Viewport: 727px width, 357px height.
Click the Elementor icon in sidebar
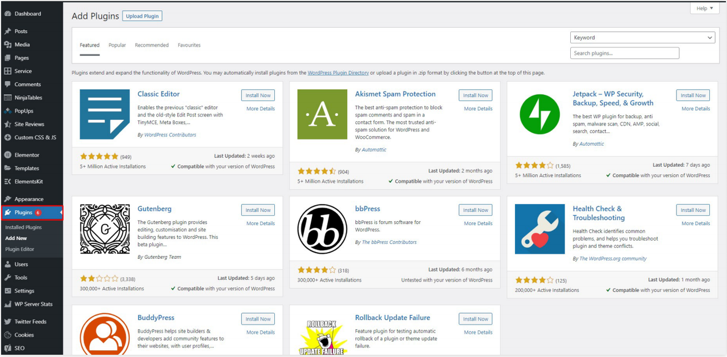pyautogui.click(x=7, y=155)
